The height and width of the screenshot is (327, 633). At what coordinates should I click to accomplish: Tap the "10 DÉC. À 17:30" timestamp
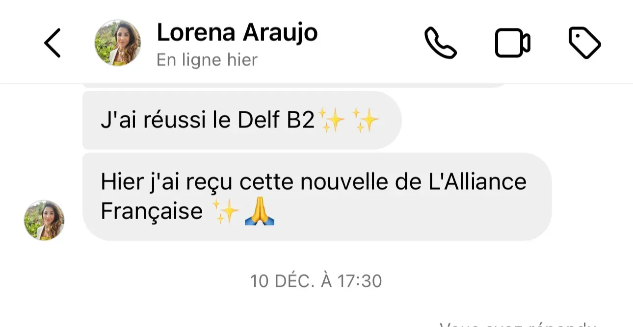[316, 281]
